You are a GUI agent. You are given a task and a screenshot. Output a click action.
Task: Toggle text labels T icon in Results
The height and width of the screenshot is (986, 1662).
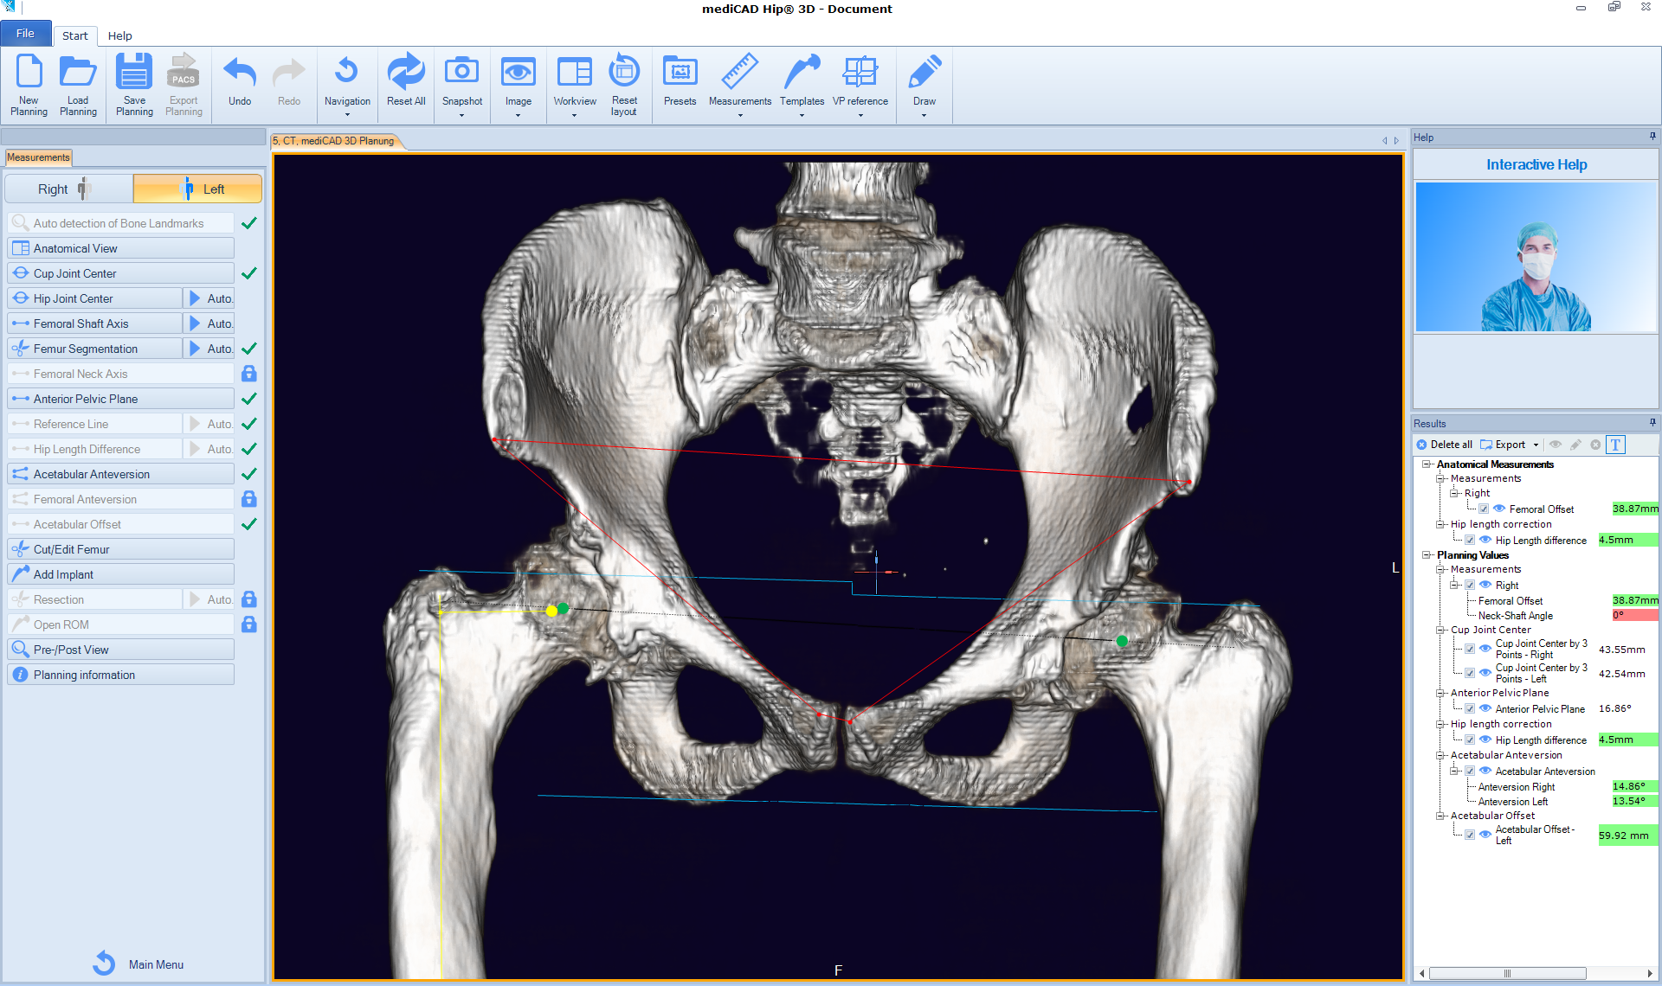pyautogui.click(x=1615, y=445)
